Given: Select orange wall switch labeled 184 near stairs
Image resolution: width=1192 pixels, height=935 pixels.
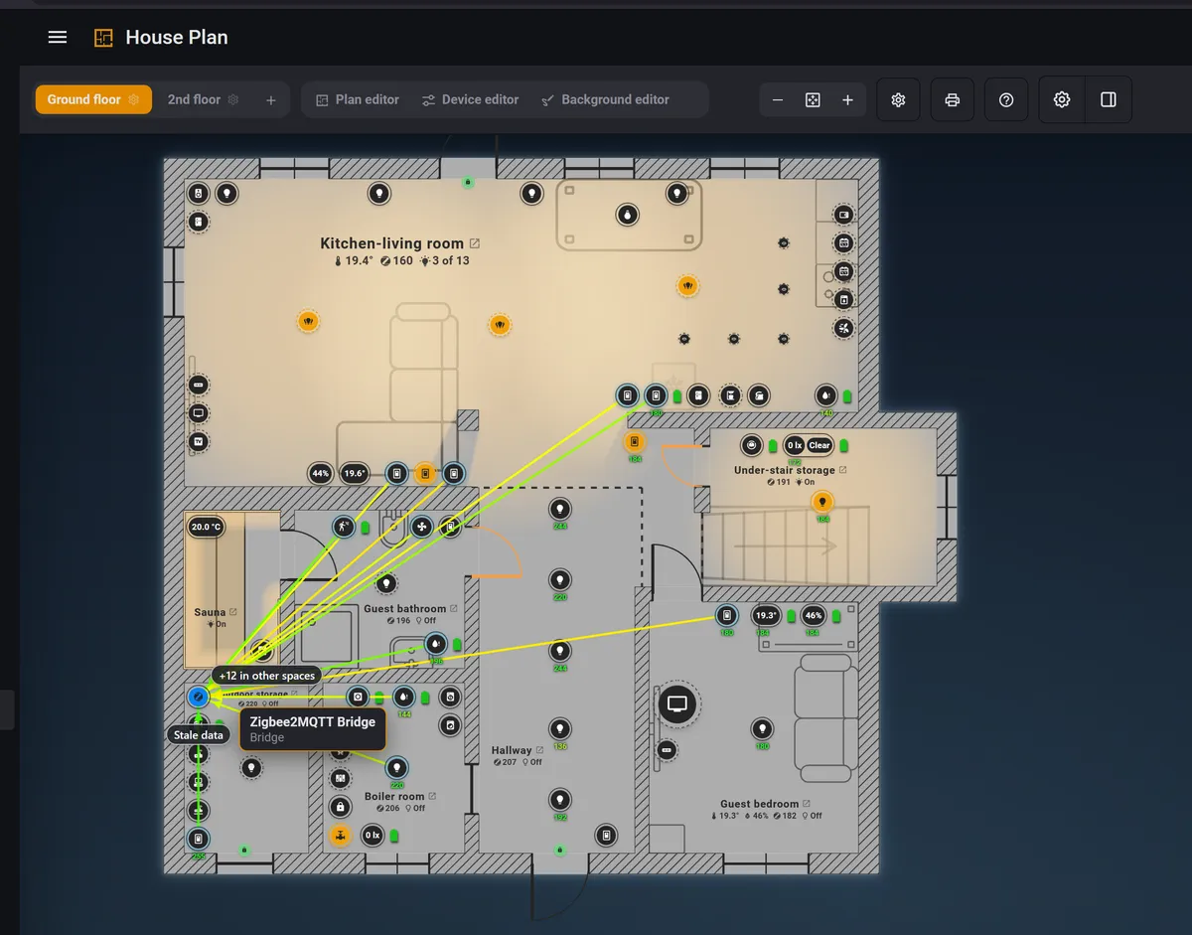Looking at the screenshot, I should pyautogui.click(x=635, y=442).
